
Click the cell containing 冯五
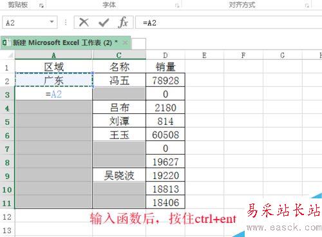click(x=119, y=81)
